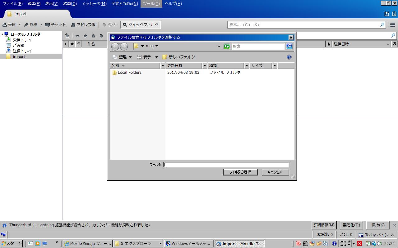
Task: Open the 名前 column filter dropdown arrow
Action: [x=162, y=65]
